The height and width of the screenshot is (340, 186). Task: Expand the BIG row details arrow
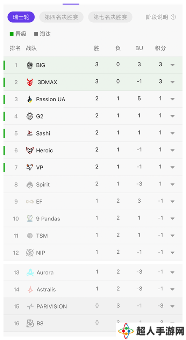173,65
